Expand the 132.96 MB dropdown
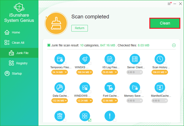184x126 pixels. click(x=59, y=101)
